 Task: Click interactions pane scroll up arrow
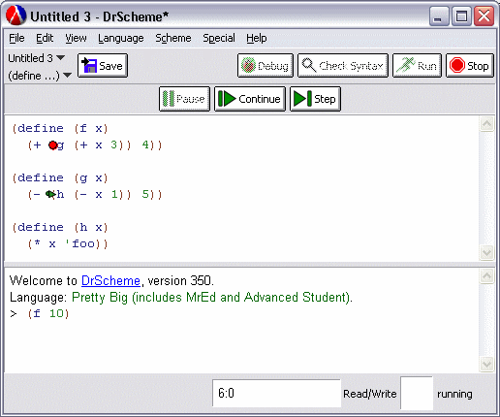point(486,276)
